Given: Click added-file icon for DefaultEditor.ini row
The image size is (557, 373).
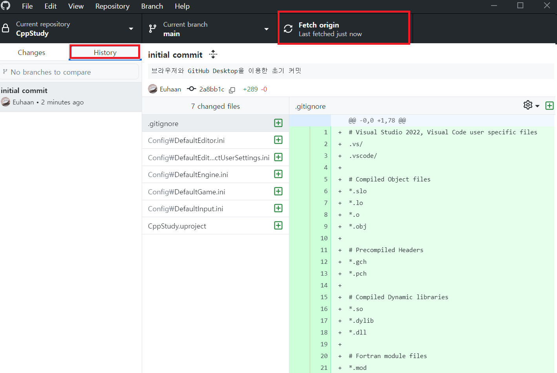Looking at the screenshot, I should [278, 140].
